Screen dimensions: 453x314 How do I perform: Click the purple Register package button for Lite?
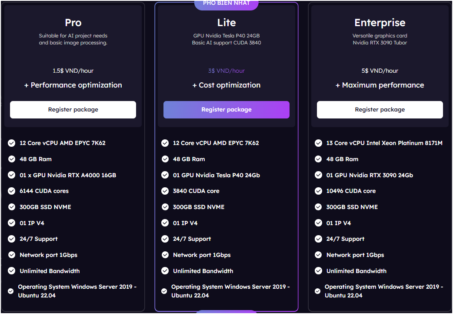coord(226,110)
